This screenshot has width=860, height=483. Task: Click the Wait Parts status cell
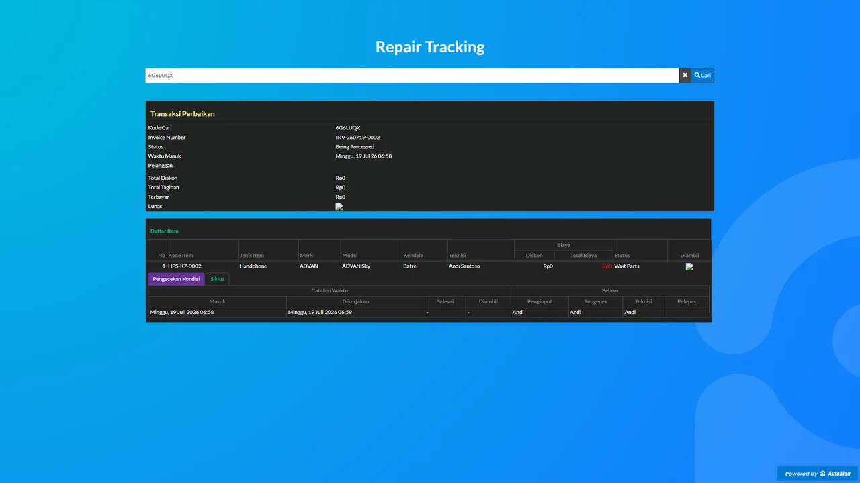point(627,266)
